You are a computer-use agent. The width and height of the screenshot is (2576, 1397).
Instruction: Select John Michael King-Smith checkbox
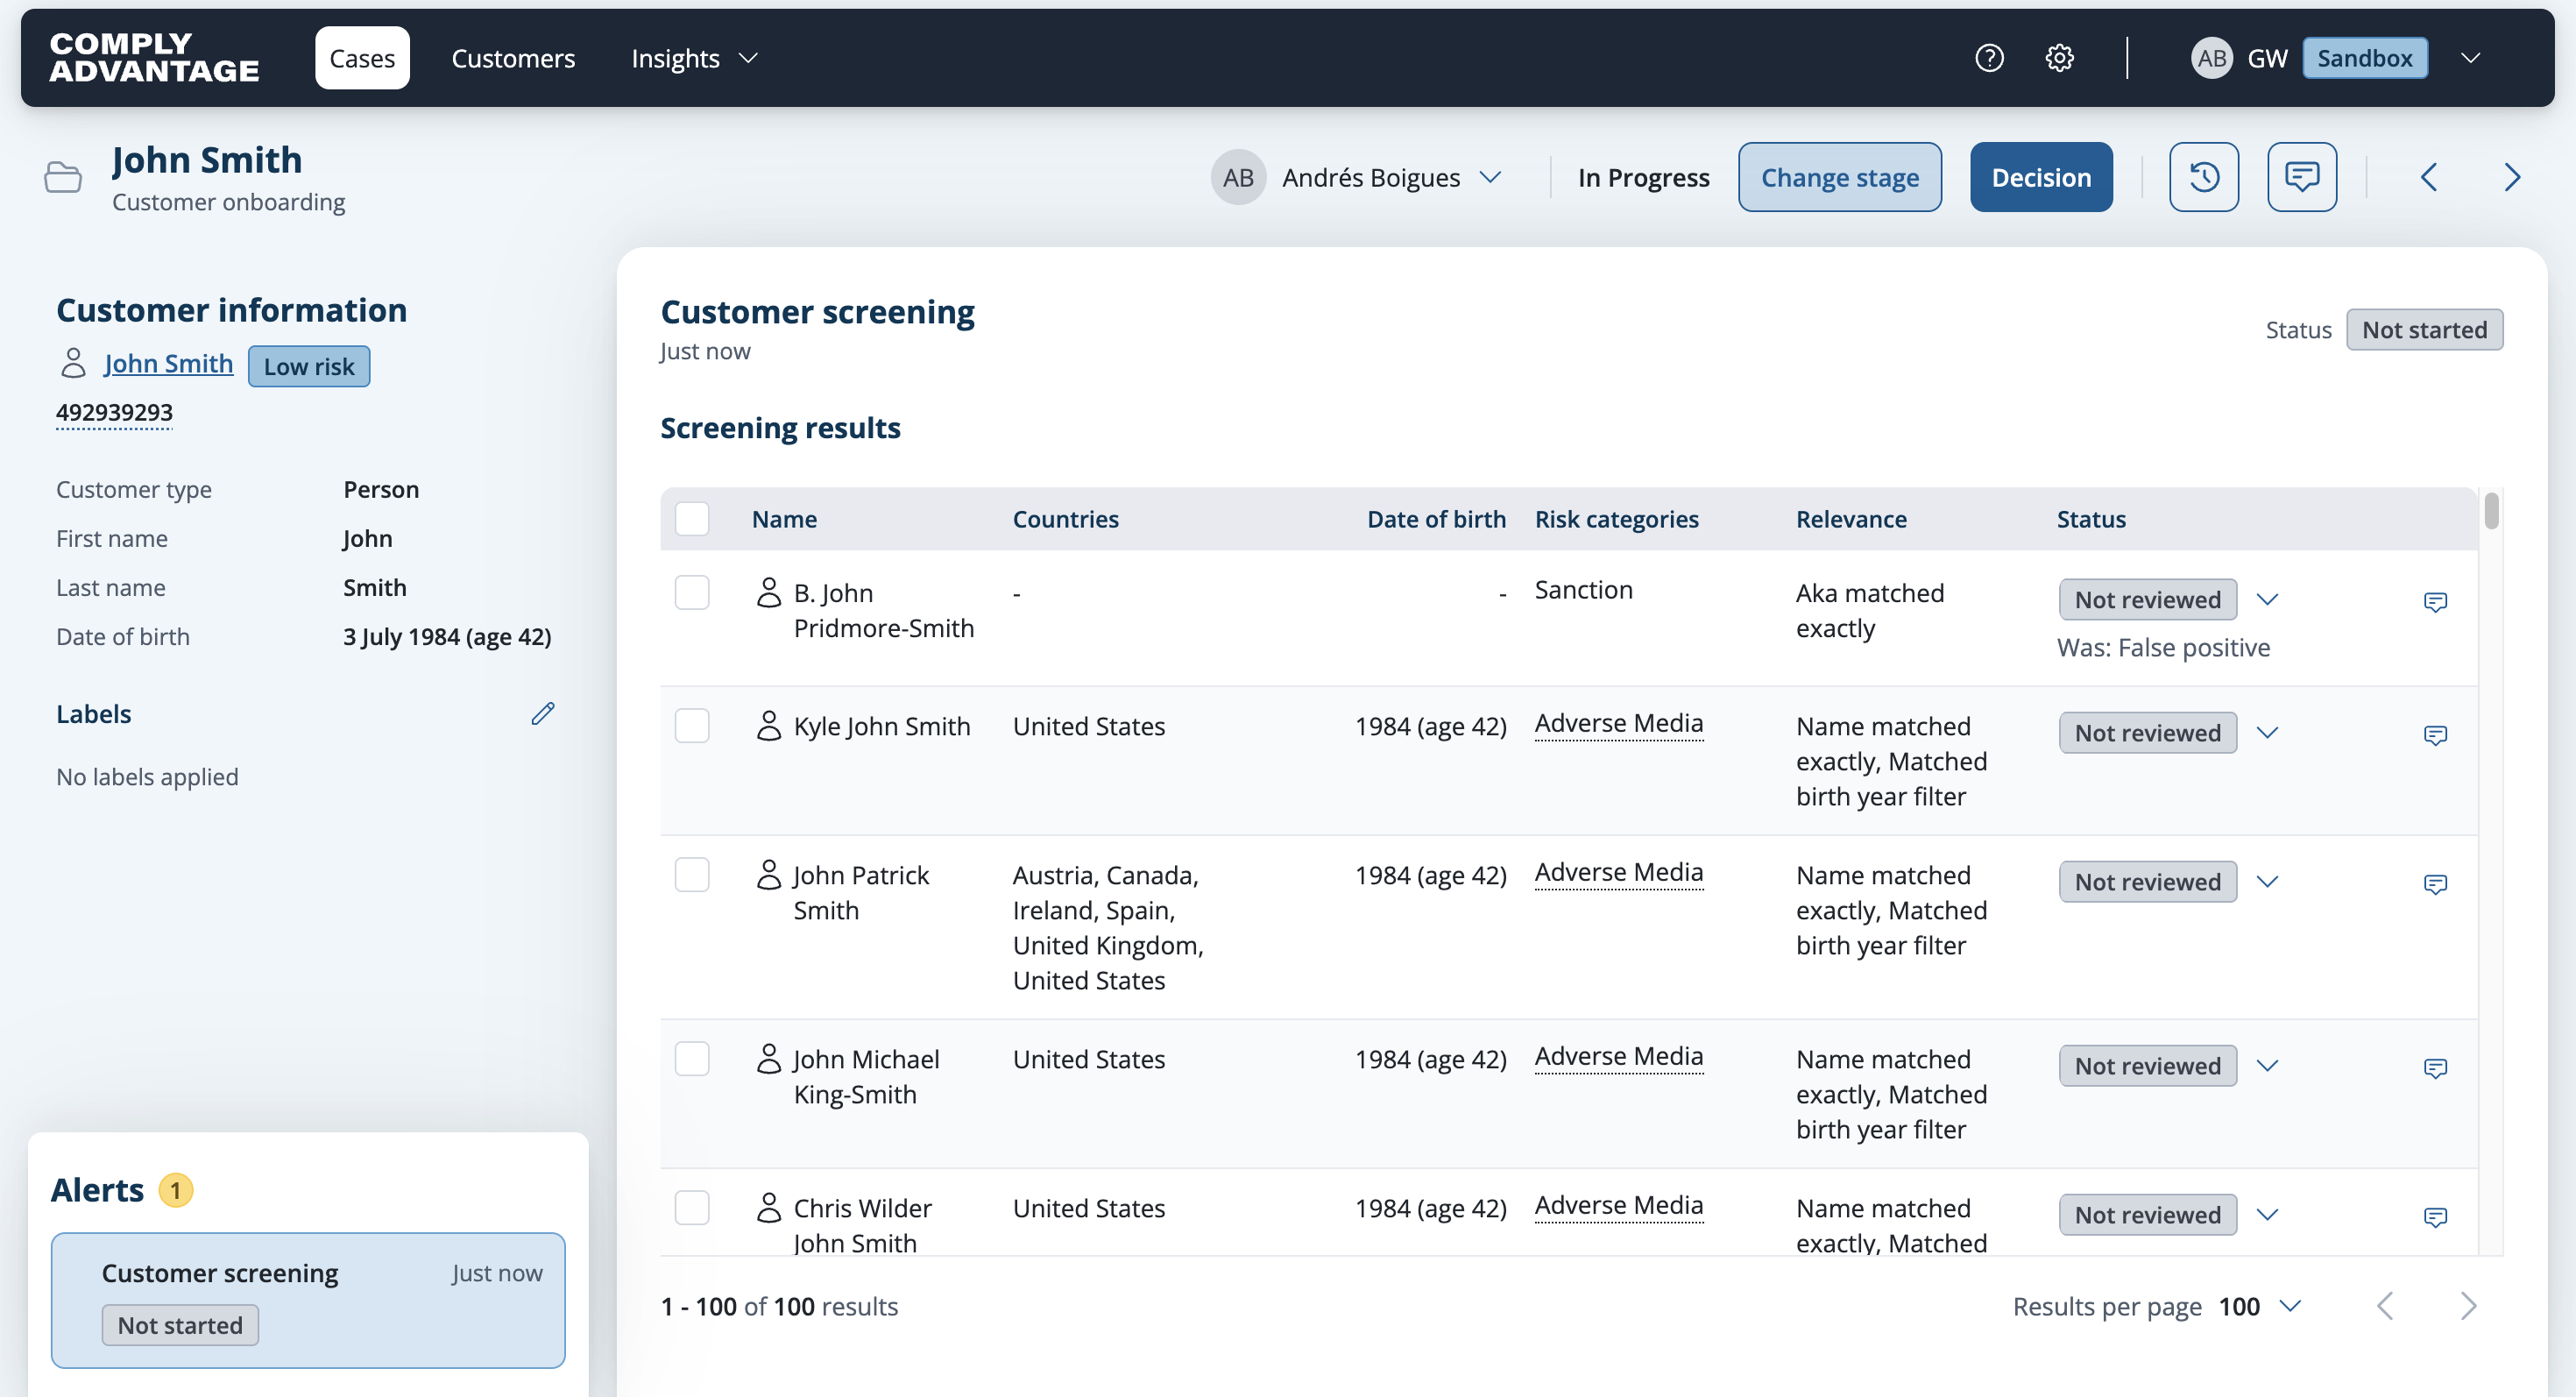(692, 1059)
